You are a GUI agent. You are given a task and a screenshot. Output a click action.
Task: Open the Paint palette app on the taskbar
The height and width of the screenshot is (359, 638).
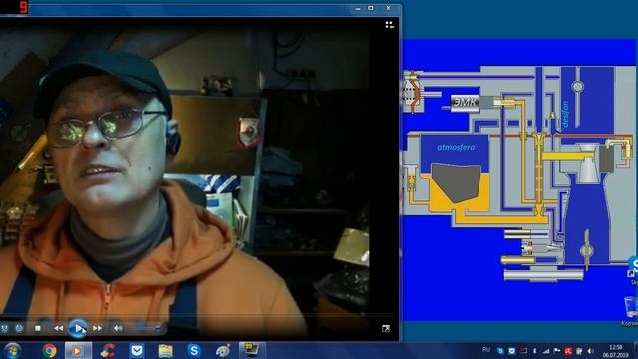click(223, 350)
